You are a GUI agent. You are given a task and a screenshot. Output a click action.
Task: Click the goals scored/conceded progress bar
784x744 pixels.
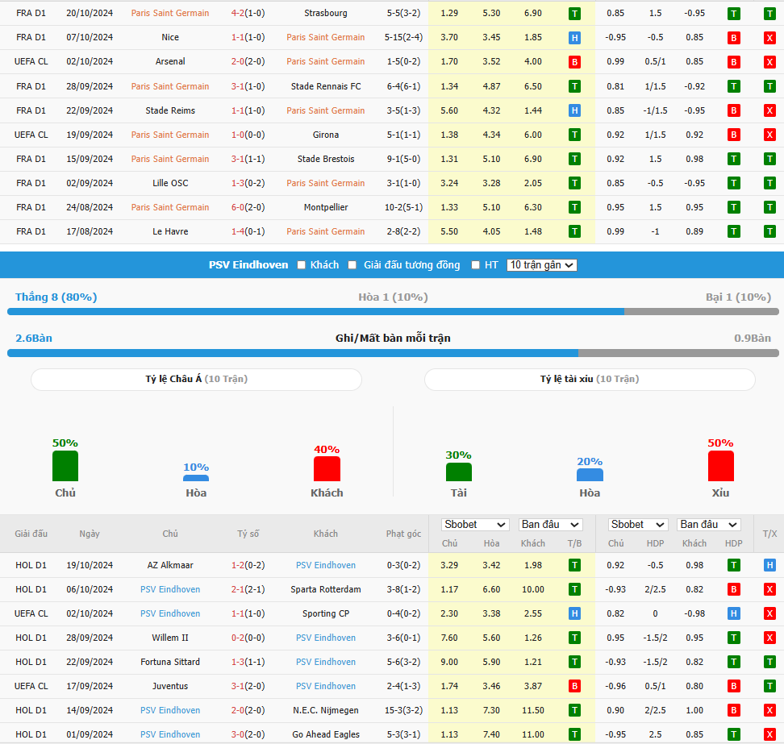pyautogui.click(x=393, y=353)
